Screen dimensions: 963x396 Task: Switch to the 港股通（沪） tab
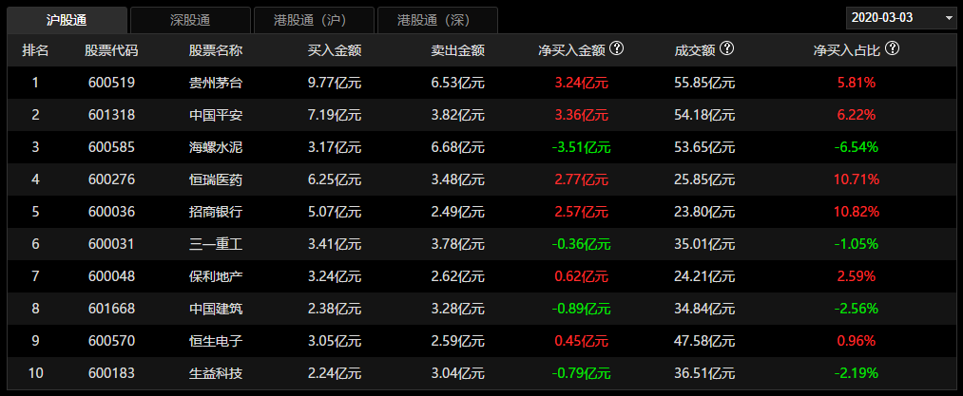pyautogui.click(x=314, y=20)
